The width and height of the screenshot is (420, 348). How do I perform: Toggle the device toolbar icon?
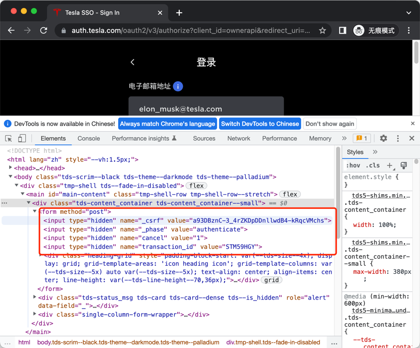[x=22, y=138]
